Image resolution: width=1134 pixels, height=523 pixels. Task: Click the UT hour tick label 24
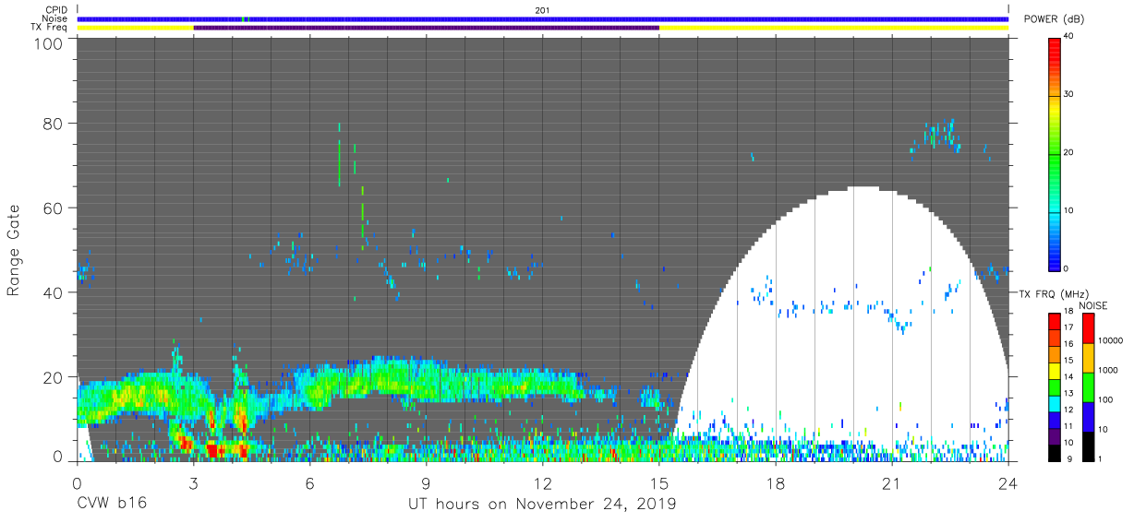click(x=1008, y=482)
